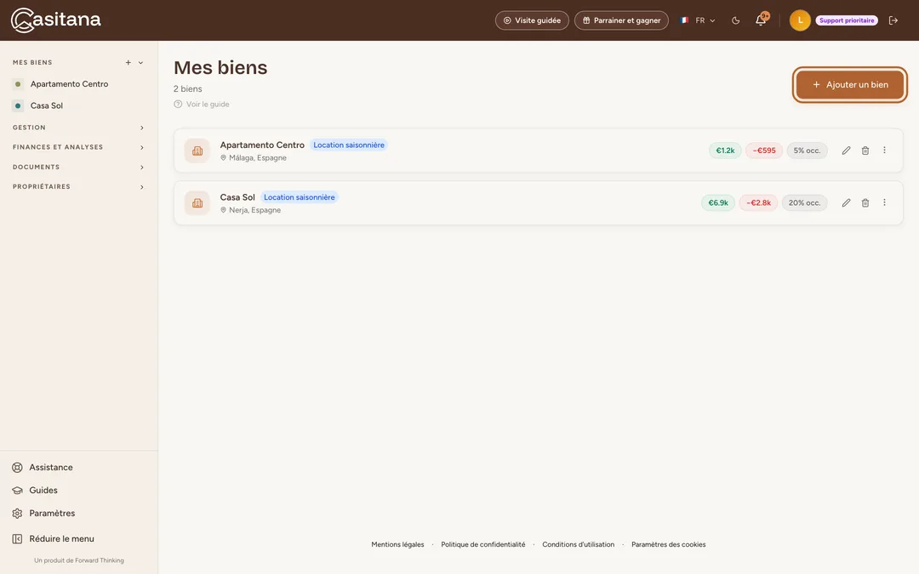Expand the Documents section
The height and width of the screenshot is (574, 919).
pyautogui.click(x=78, y=168)
